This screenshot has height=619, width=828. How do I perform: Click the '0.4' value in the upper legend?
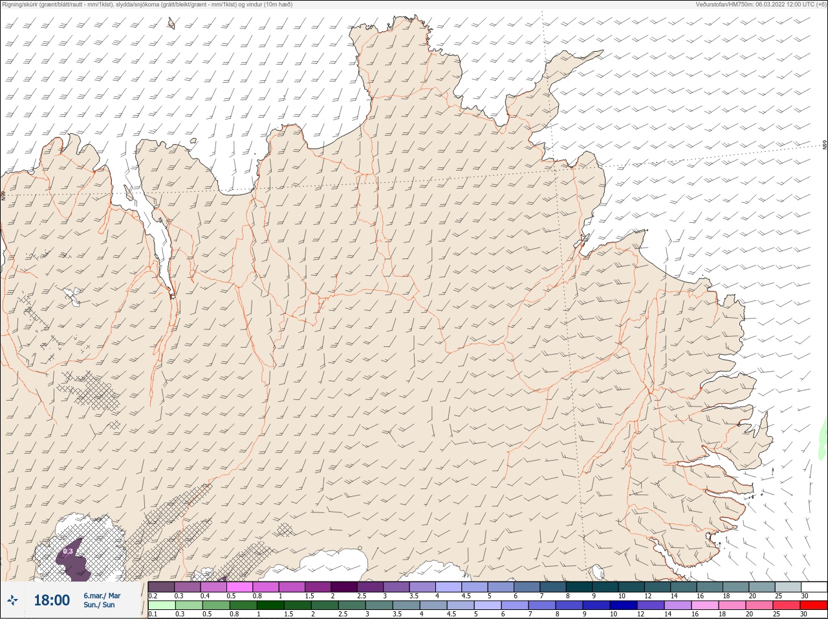(x=205, y=596)
